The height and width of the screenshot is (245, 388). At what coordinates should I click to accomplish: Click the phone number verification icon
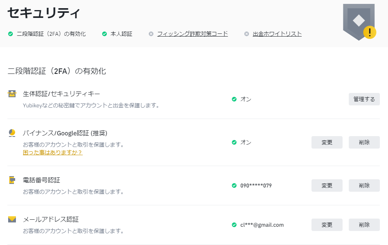(12, 180)
